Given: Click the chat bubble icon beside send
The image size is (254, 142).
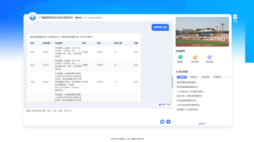Looking at the screenshot, I should click(x=162, y=122).
